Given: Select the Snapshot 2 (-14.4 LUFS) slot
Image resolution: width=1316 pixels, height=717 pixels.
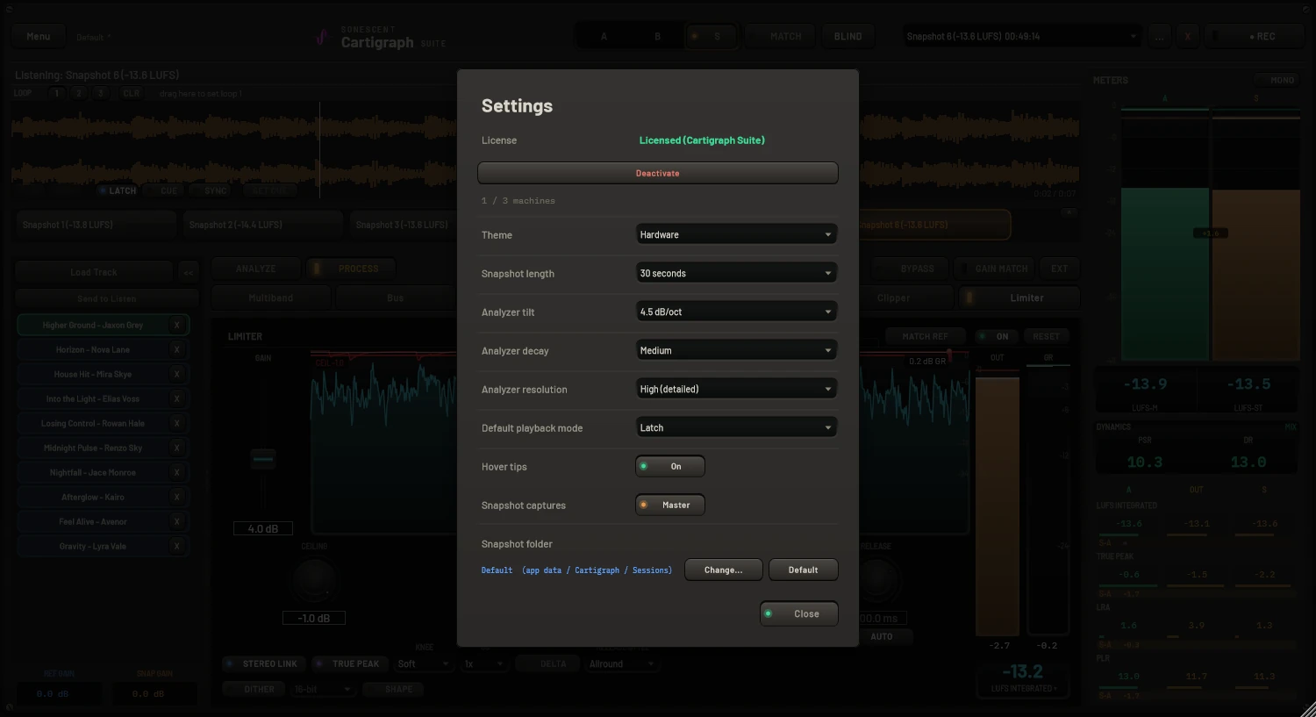Looking at the screenshot, I should (x=263, y=225).
